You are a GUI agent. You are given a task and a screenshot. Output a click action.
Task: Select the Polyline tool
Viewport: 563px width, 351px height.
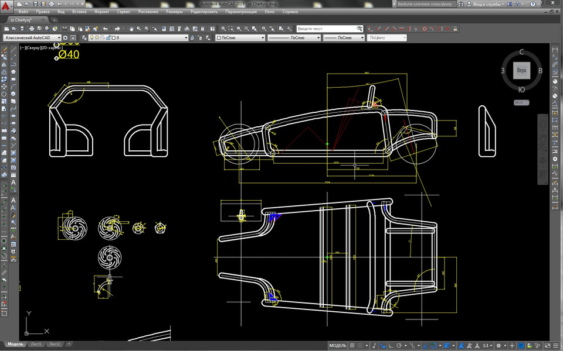14,67
